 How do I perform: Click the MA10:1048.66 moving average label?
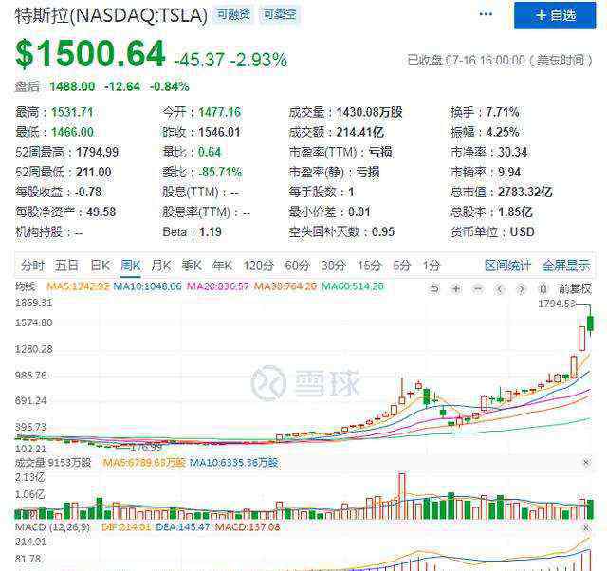coord(148,286)
